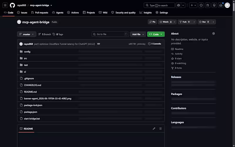
Task: Switch to the Pull requests tab
Action: point(40,13)
